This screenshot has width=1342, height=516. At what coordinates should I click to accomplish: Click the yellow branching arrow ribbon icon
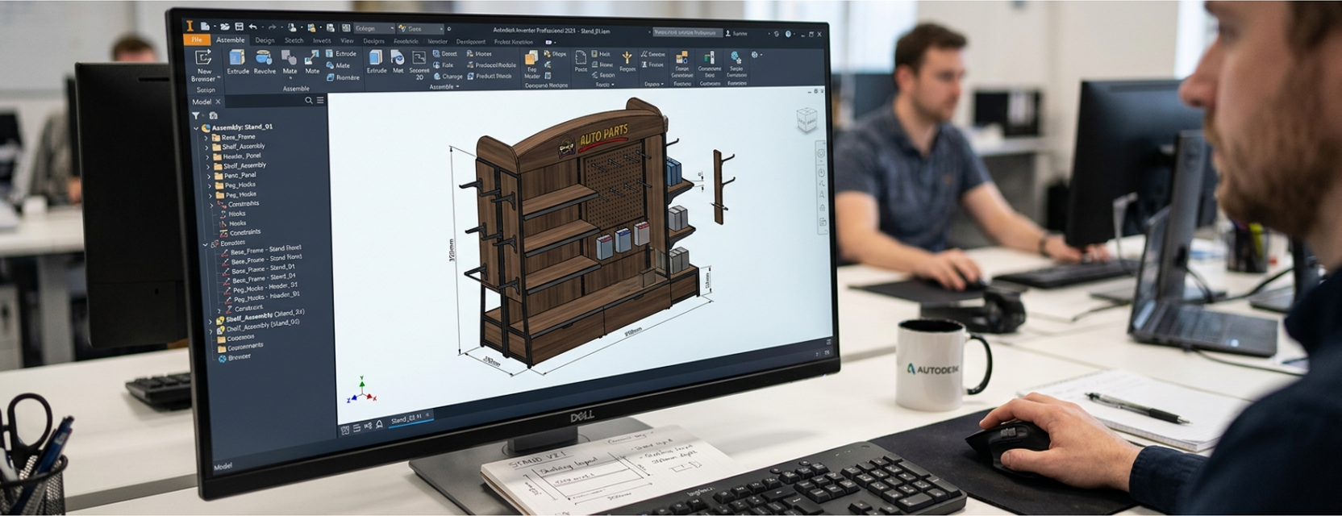tap(627, 56)
